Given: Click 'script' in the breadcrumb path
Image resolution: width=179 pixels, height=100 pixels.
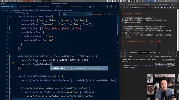Looking at the screenshot, I should click(60, 10).
